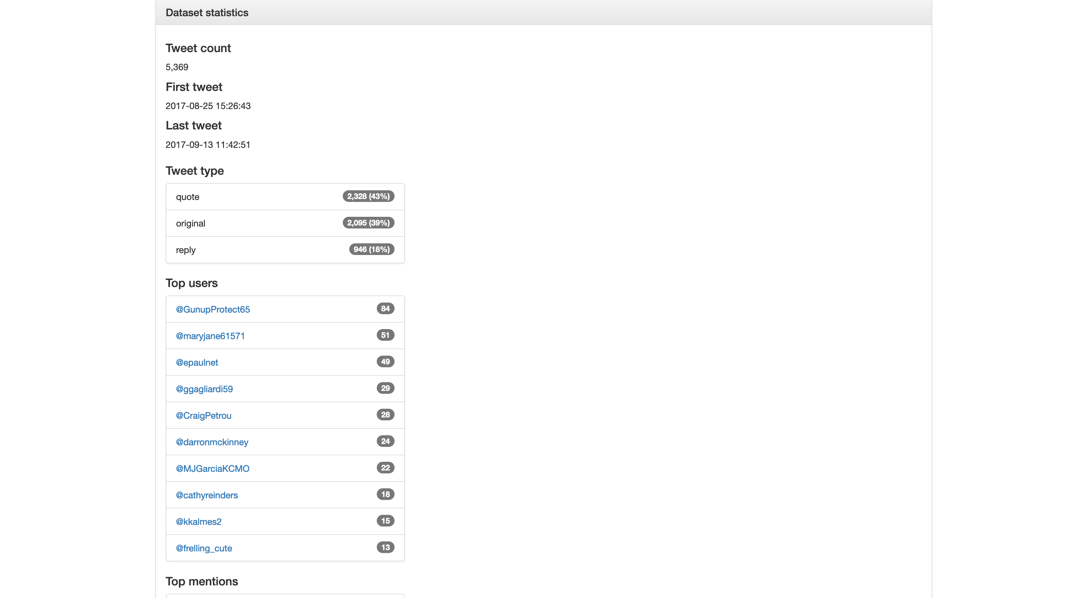1072x598 pixels.
Task: Click the 84 count badge for GunupProtect65
Action: tap(385, 309)
